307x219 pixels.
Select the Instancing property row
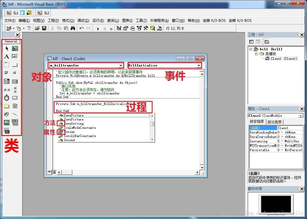(276, 141)
